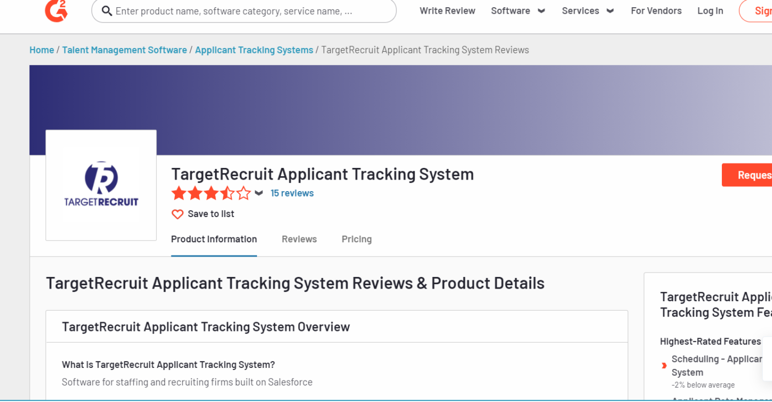Viewport: 772px width, 402px height.
Task: Navigate to Home breadcrumb
Action: 42,50
